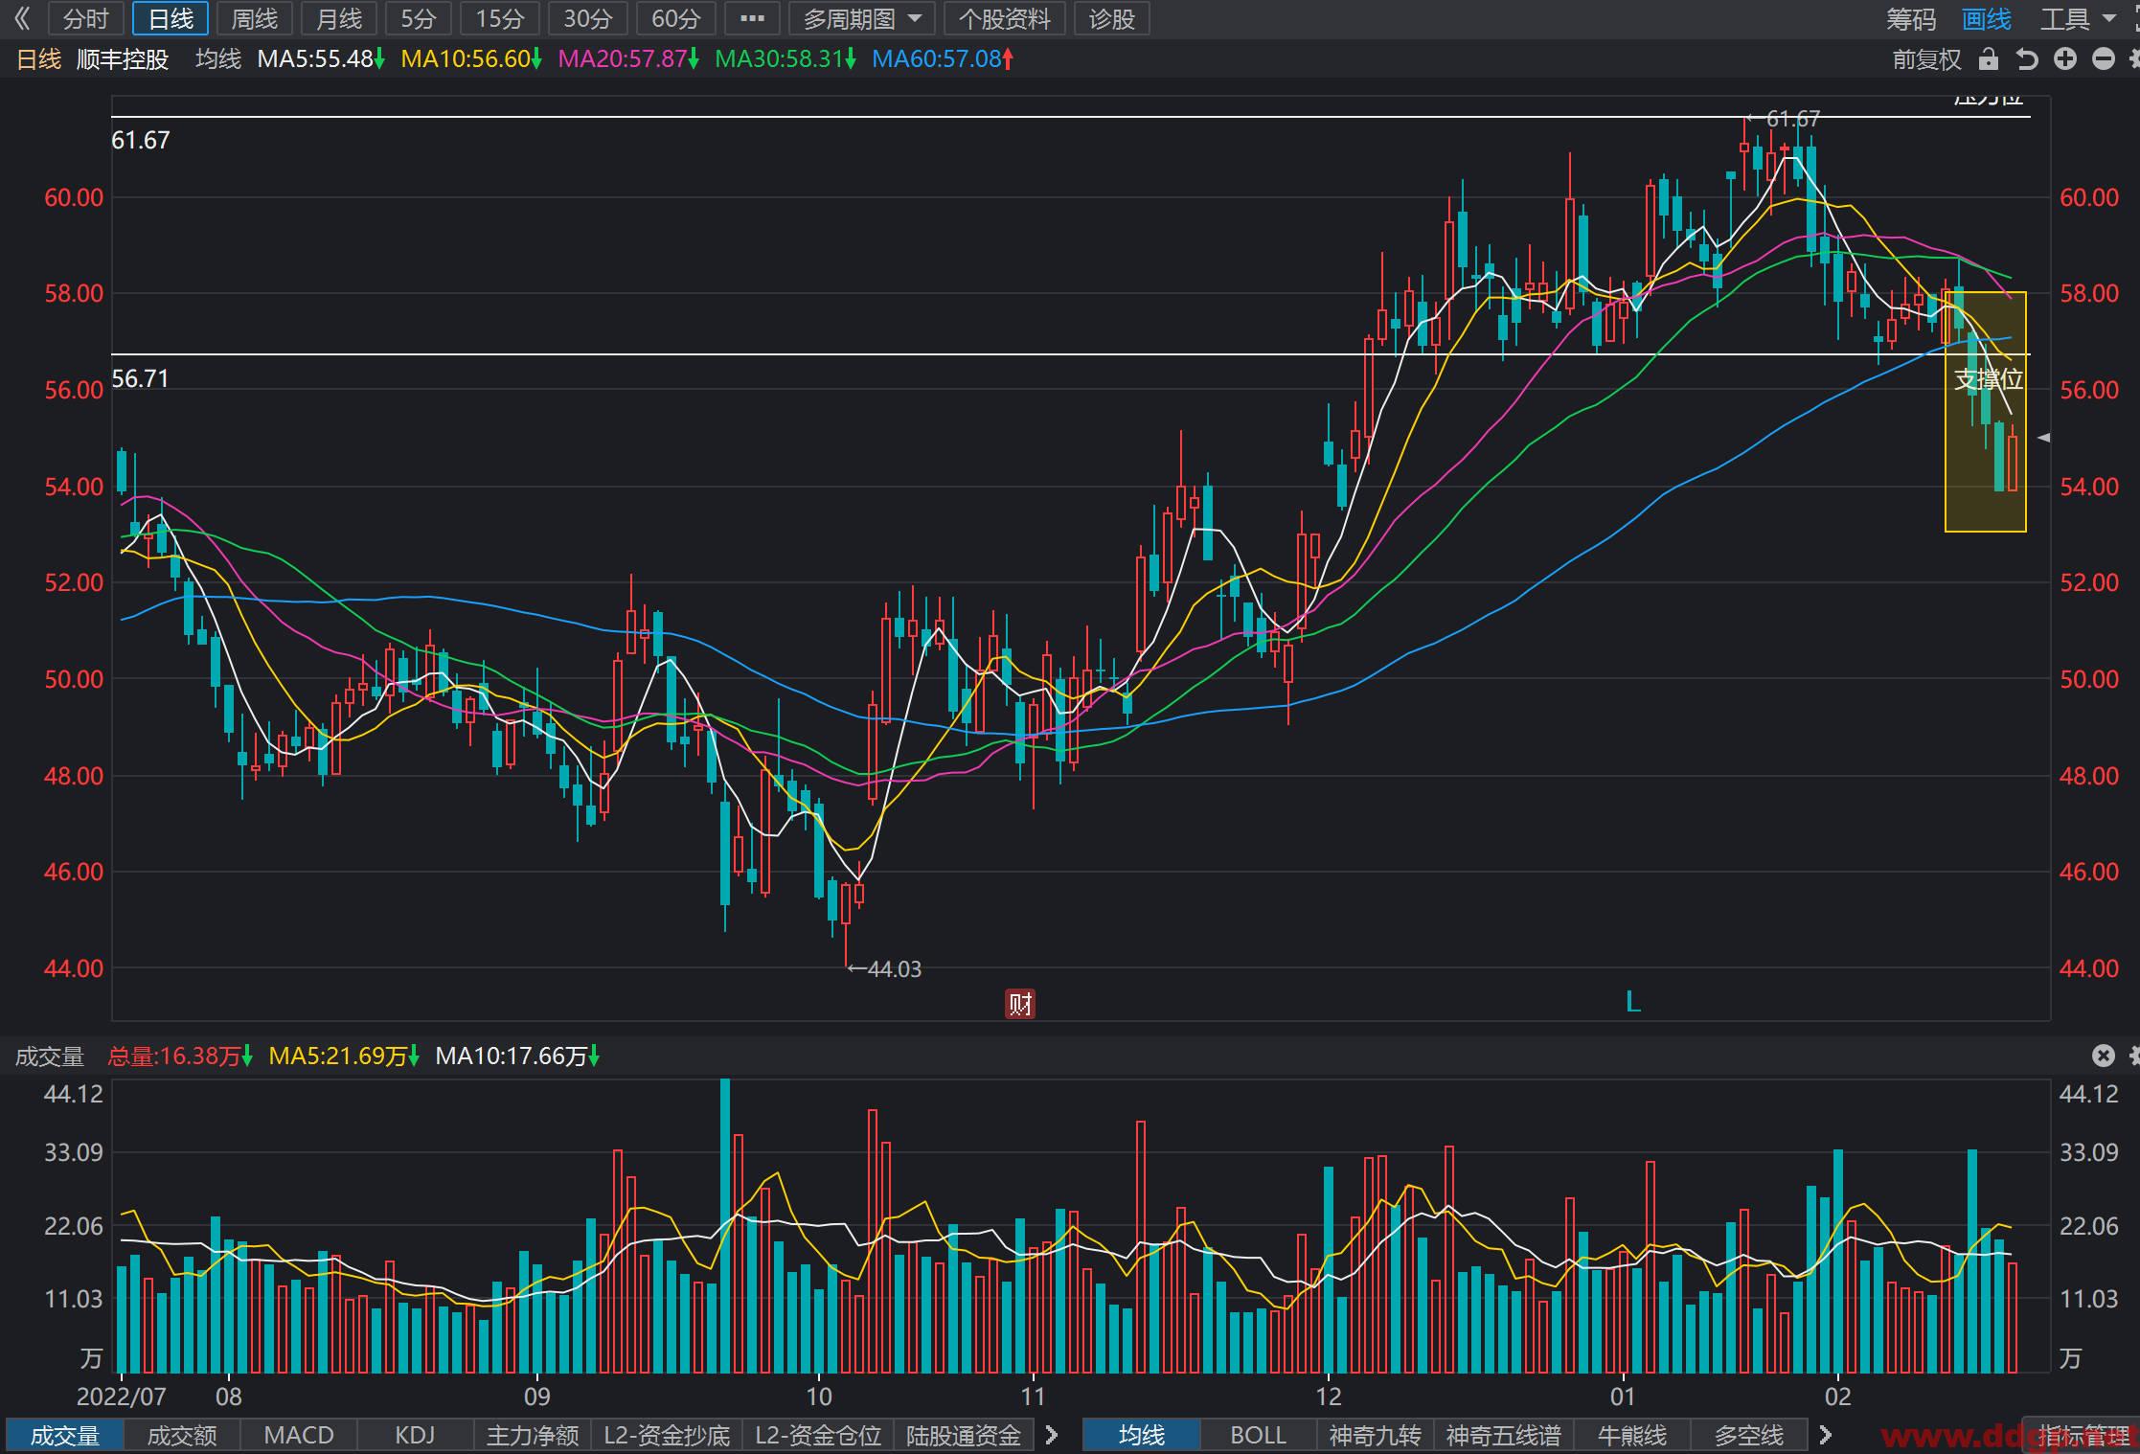Viewport: 2140px width, 1454px height.
Task: Switch to the 周线 weekly chart tab
Action: (x=254, y=18)
